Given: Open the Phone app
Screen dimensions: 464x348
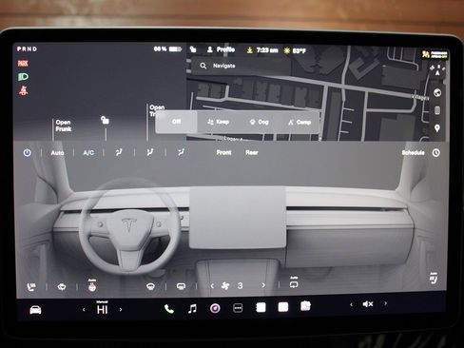Looking at the screenshot, I should coord(169,309).
